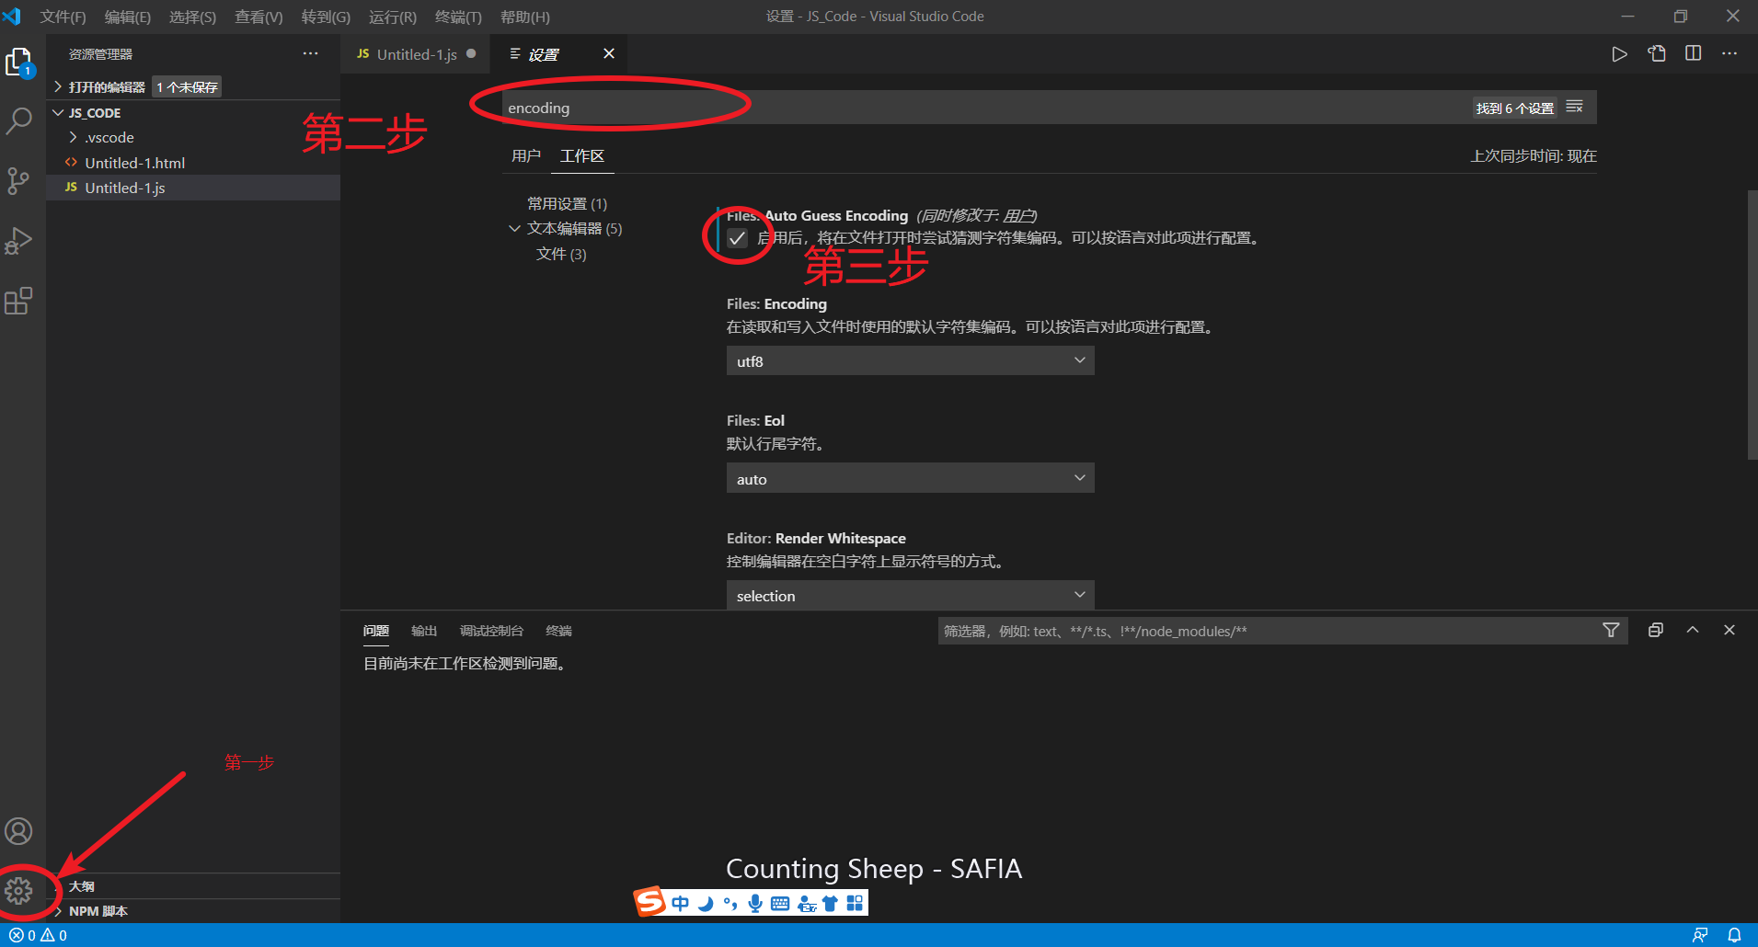The image size is (1758, 947).
Task: Click the 找到 6 个设置 result indicator
Action: [1514, 107]
